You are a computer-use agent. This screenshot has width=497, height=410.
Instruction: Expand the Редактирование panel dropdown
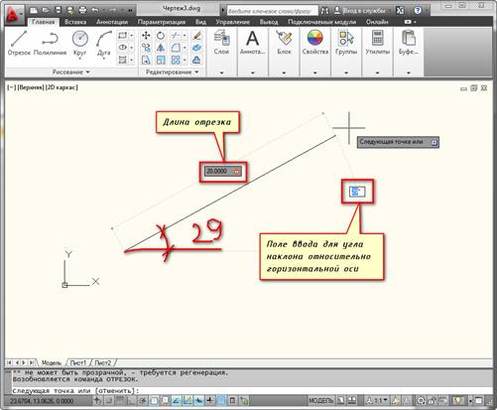tap(172, 71)
